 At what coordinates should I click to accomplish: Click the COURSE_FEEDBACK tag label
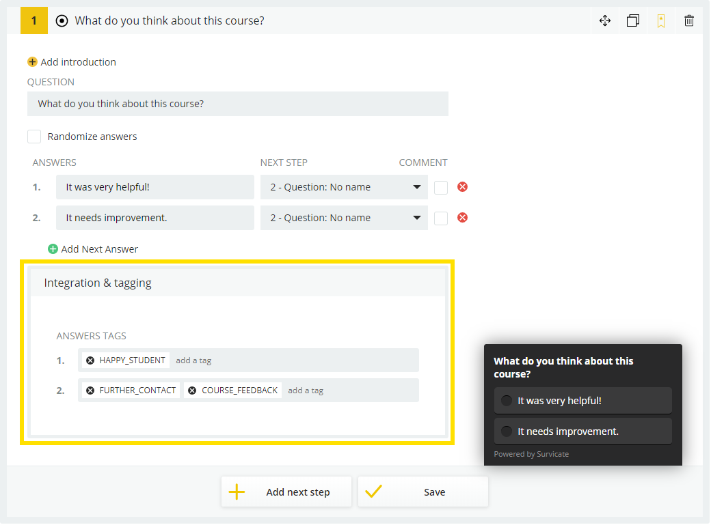click(240, 391)
